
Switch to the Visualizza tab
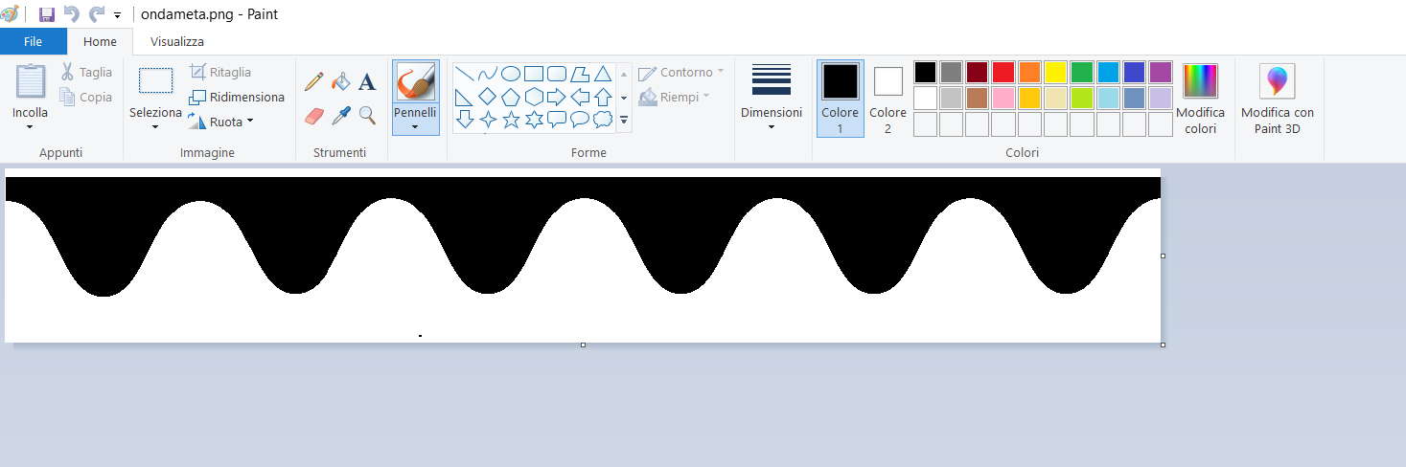pyautogui.click(x=177, y=41)
